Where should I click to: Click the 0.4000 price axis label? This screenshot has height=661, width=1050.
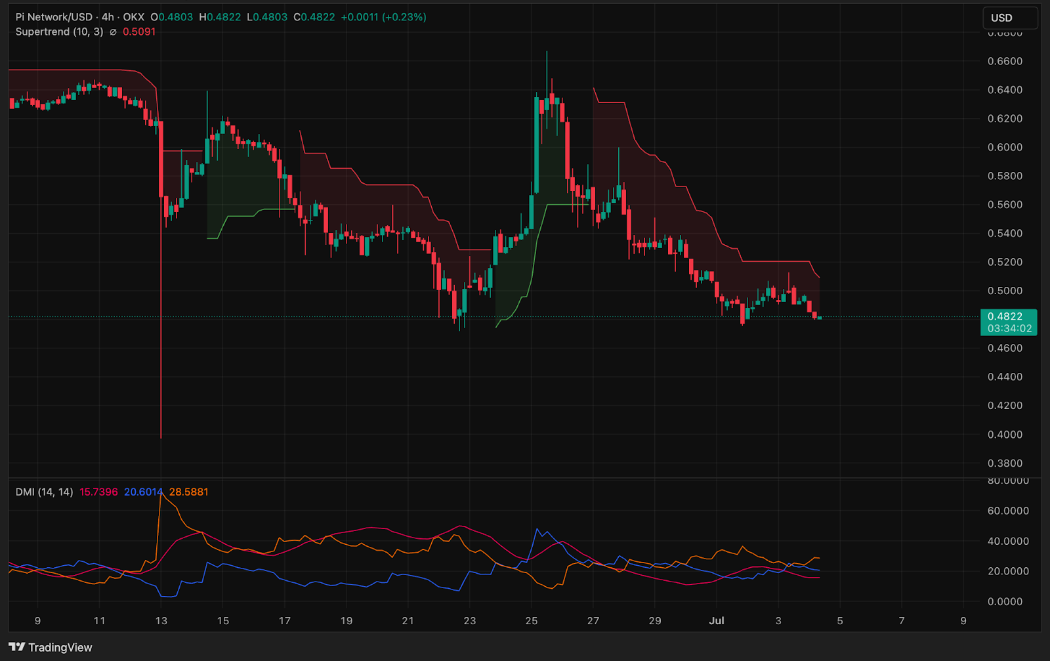[1005, 434]
